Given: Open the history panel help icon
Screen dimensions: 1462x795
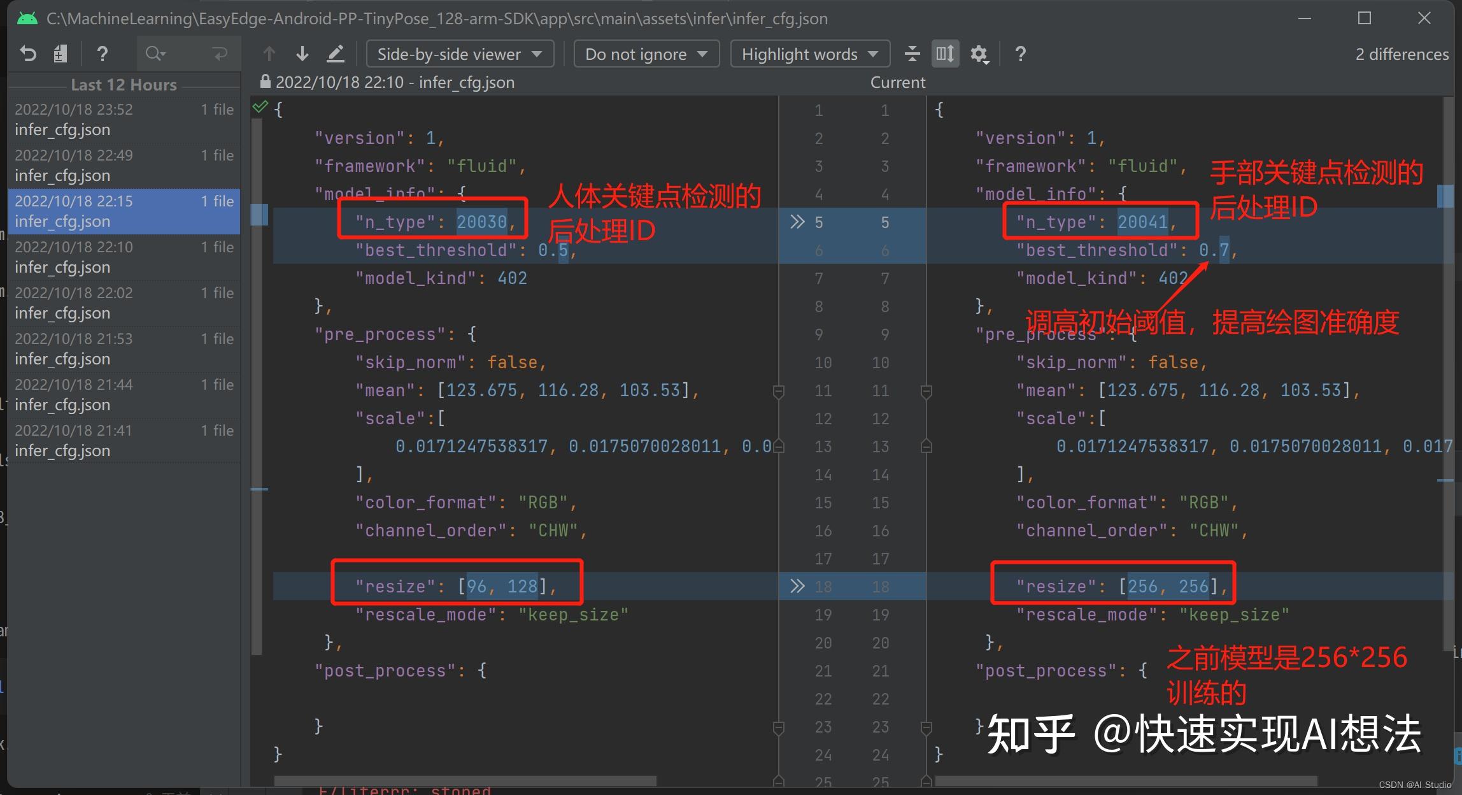Looking at the screenshot, I should coord(102,54).
